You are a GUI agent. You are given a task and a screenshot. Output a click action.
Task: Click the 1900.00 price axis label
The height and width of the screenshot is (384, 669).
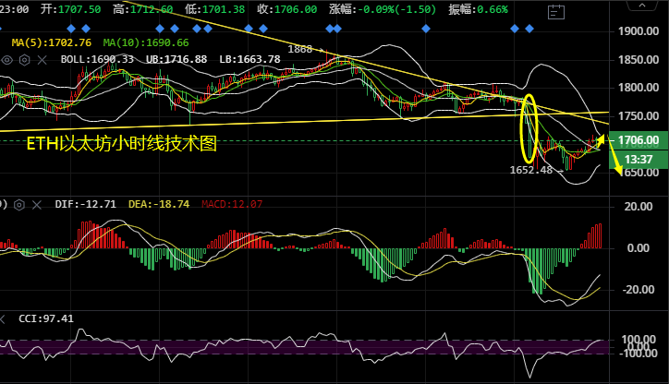[639, 31]
